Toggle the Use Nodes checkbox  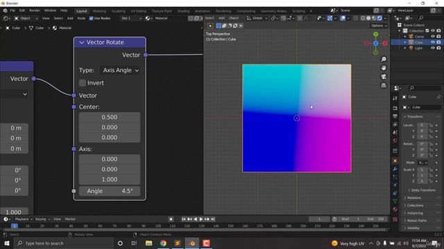pos(91,19)
